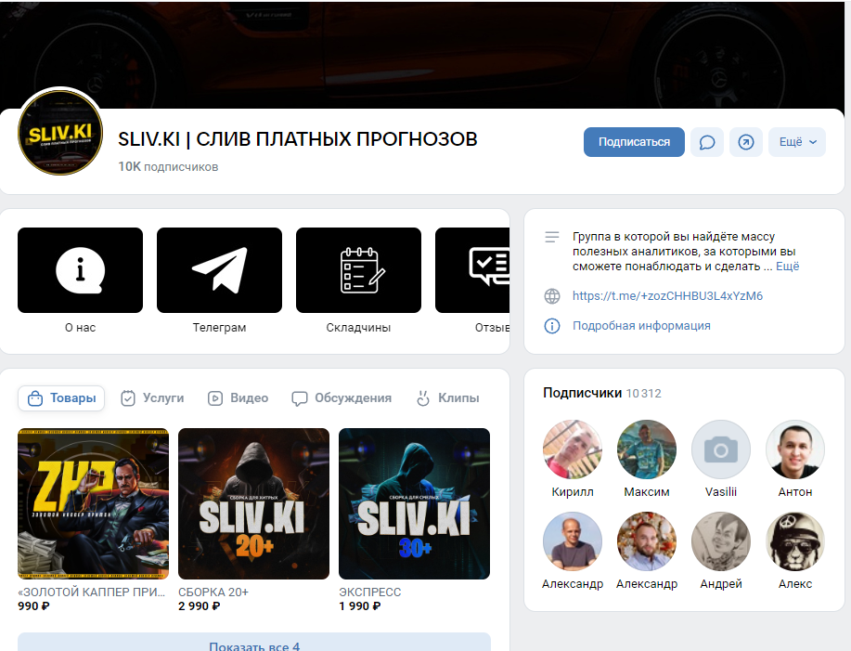Click the Клипы hand icon

pyautogui.click(x=423, y=398)
